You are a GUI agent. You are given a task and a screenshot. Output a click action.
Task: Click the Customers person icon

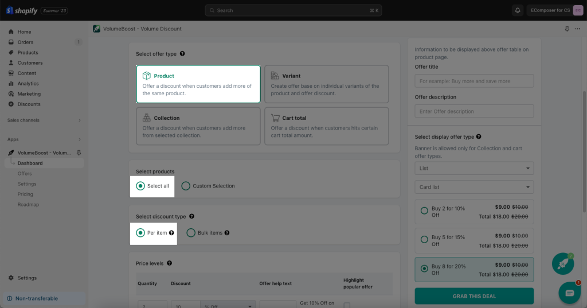point(11,63)
